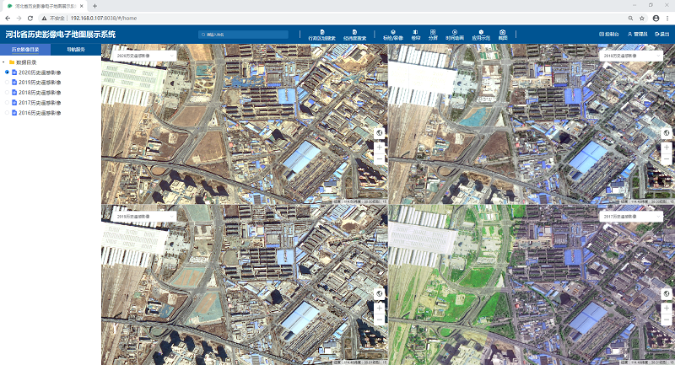675x365 pixels.
Task: Zoom in on the top-left map pane
Action: (x=379, y=147)
